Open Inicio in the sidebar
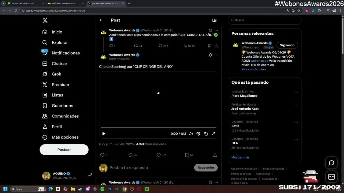This screenshot has width=344, height=193. [52, 32]
